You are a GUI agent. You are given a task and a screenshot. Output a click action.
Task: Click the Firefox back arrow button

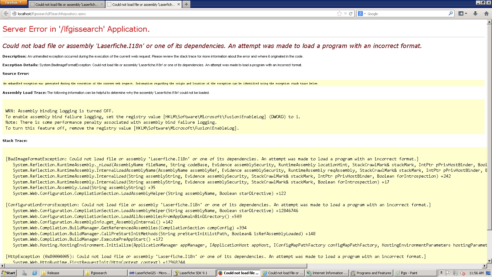click(x=6, y=14)
